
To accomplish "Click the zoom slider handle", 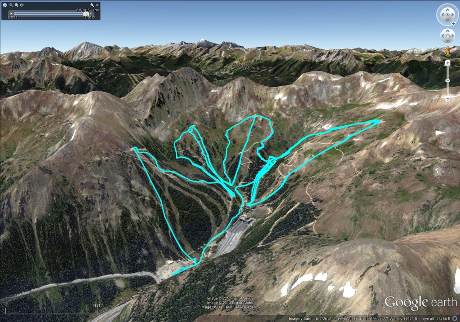I will point(448,80).
